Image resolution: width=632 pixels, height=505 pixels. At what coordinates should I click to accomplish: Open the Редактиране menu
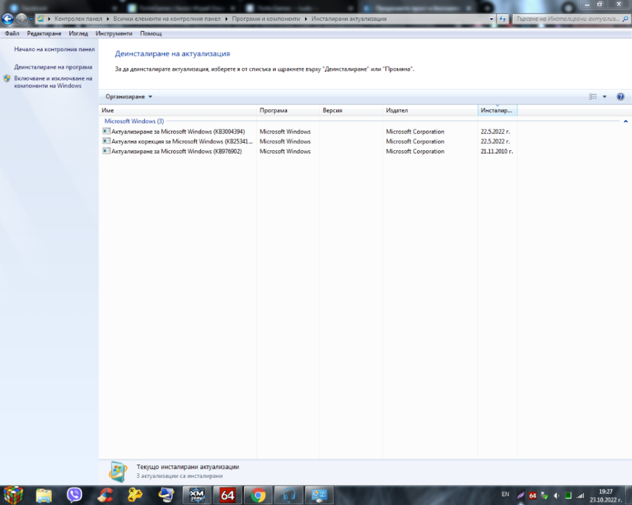click(44, 34)
